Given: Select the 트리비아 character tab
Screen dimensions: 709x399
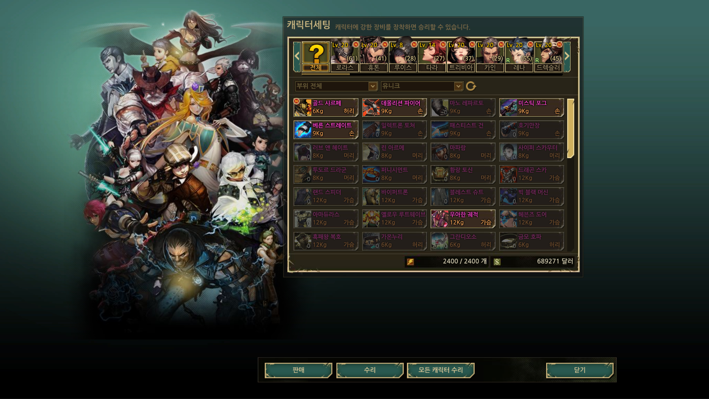Looking at the screenshot, I should point(461,57).
